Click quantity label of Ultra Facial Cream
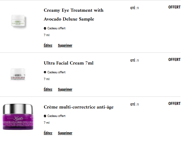This screenshot has height=144, width=191. pos(134,60)
